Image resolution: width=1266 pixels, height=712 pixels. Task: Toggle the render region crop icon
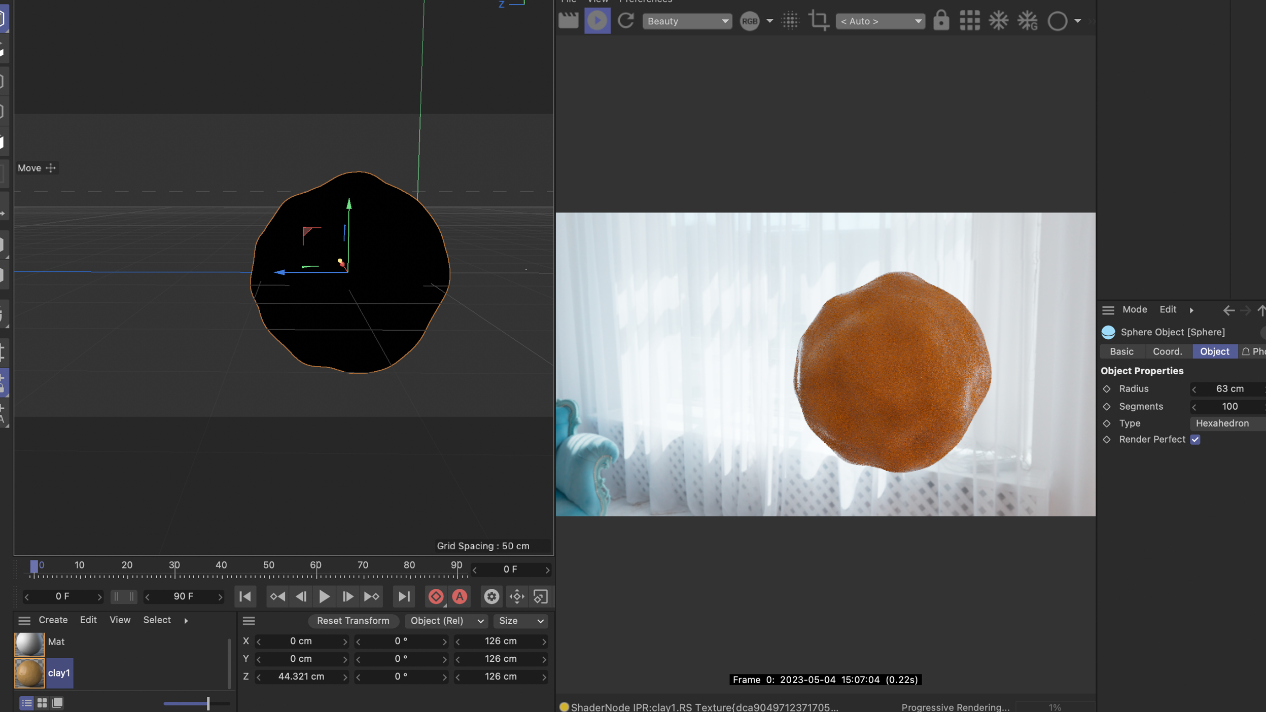[x=818, y=21]
